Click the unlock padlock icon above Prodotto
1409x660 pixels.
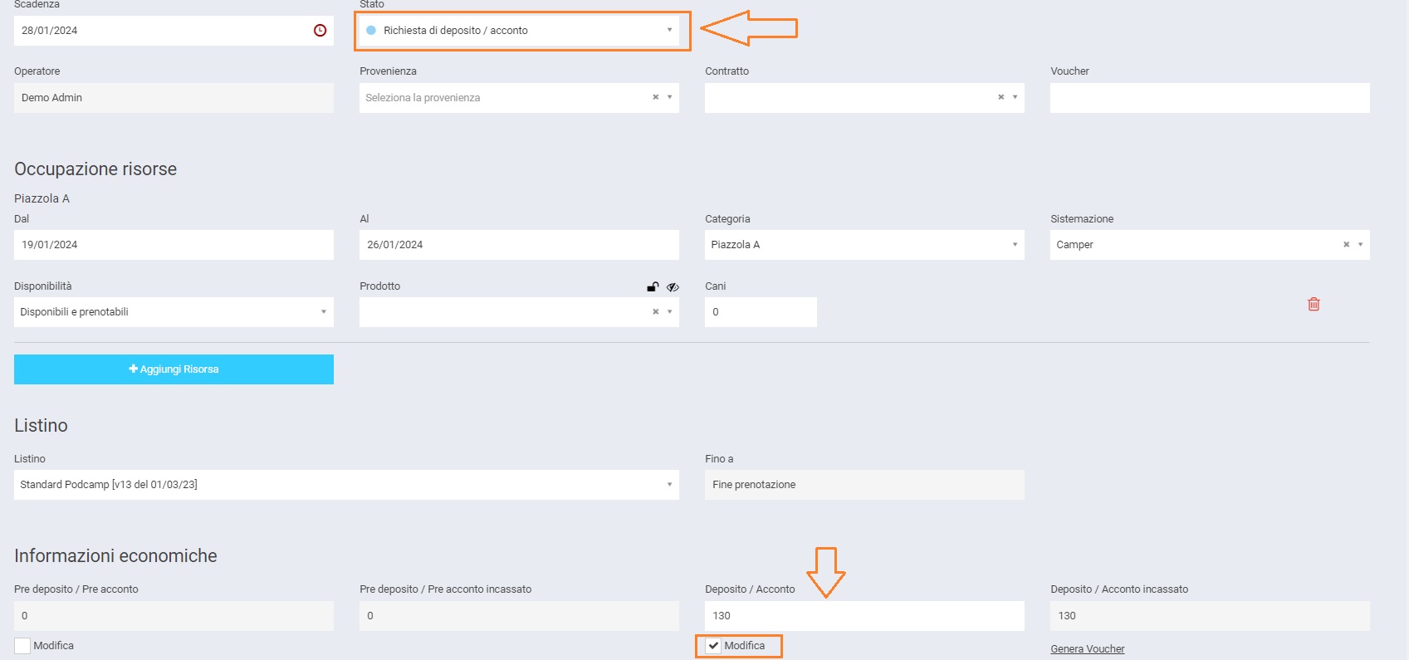tap(653, 286)
